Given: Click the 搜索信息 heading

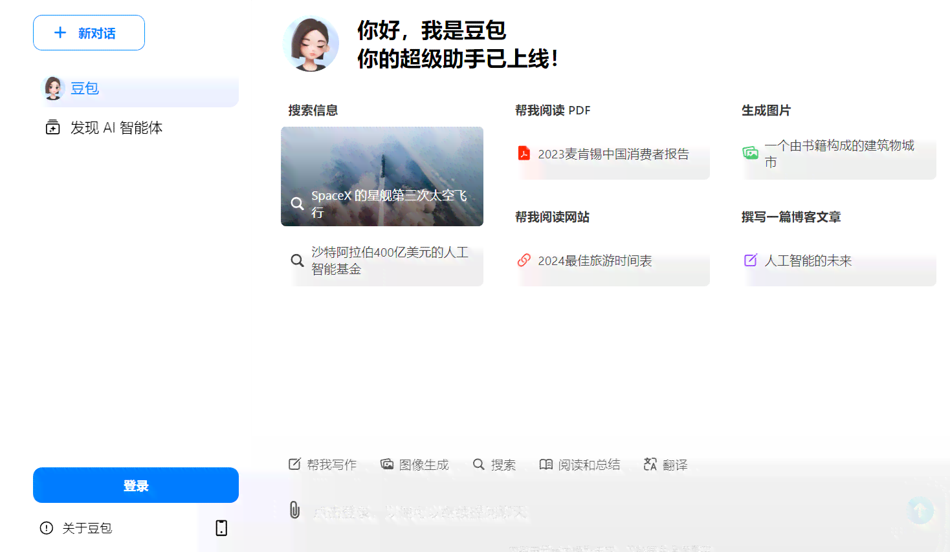Looking at the screenshot, I should [313, 111].
